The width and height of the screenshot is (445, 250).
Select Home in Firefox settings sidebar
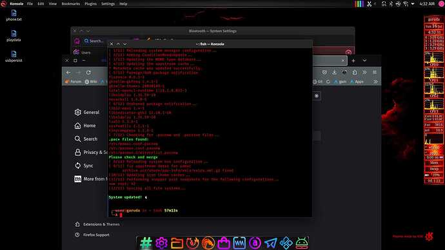coord(85,126)
